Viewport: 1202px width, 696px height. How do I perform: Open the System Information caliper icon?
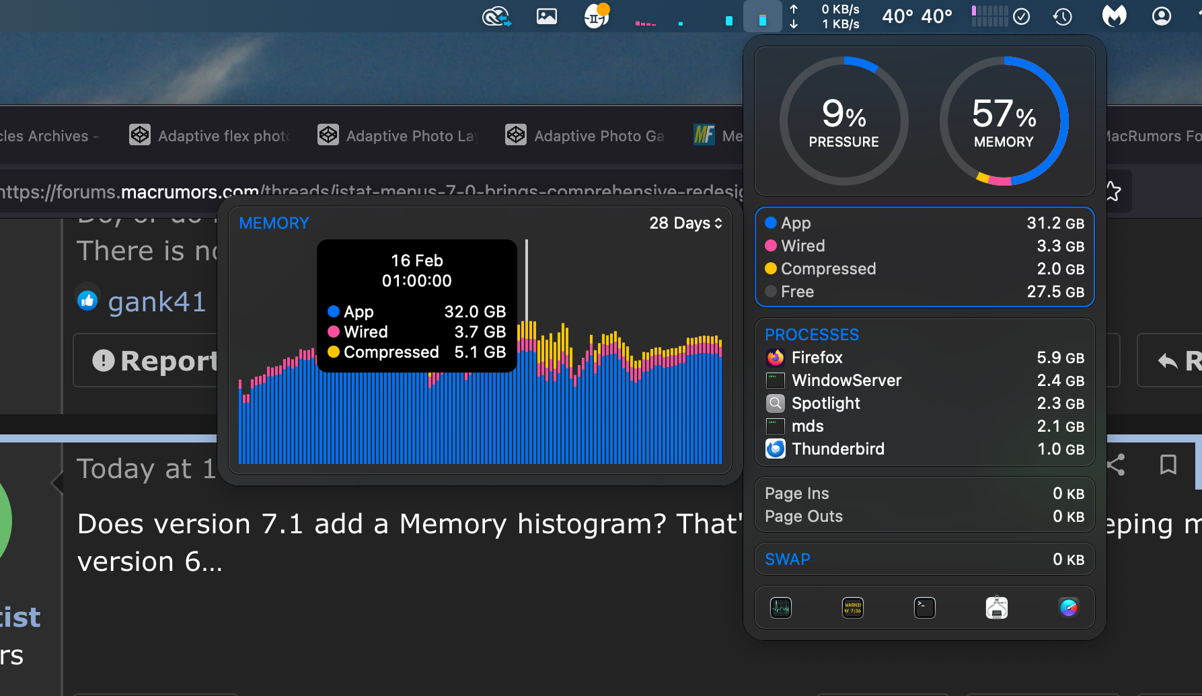click(997, 608)
